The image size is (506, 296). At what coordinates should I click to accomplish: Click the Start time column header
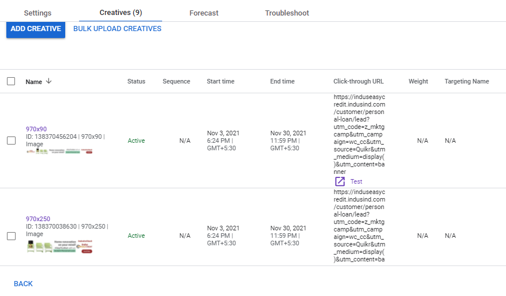pos(220,81)
